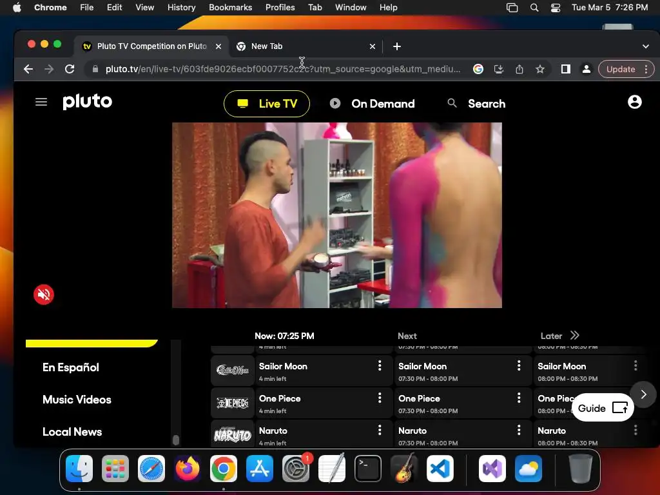660x495 pixels.
Task: Select the One Piece channel logo
Action: point(232,403)
